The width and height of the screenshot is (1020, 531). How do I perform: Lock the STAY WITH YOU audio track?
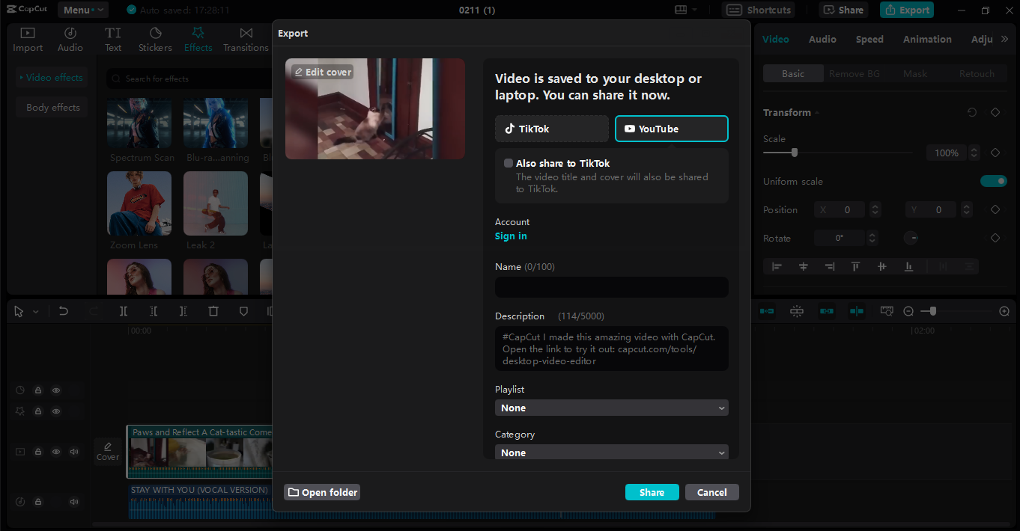point(37,502)
